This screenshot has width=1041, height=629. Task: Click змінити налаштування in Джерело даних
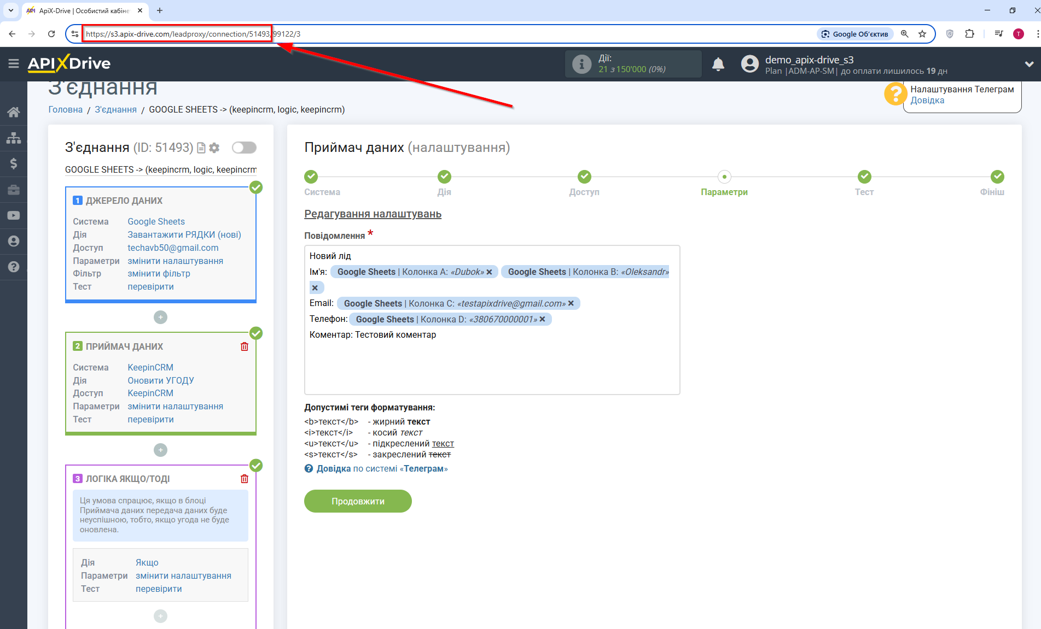(x=176, y=261)
